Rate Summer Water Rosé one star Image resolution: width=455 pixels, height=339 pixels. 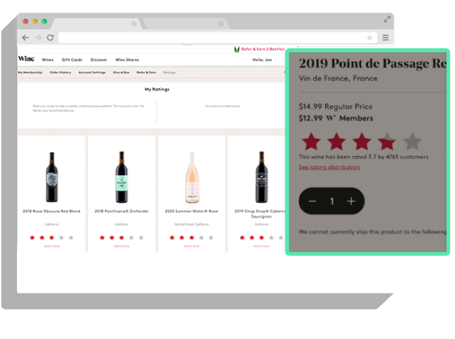[x=172, y=238]
